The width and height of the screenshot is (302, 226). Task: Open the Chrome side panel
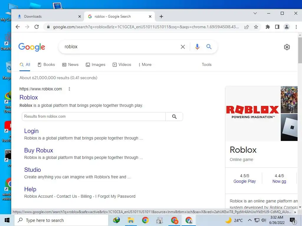[277, 27]
